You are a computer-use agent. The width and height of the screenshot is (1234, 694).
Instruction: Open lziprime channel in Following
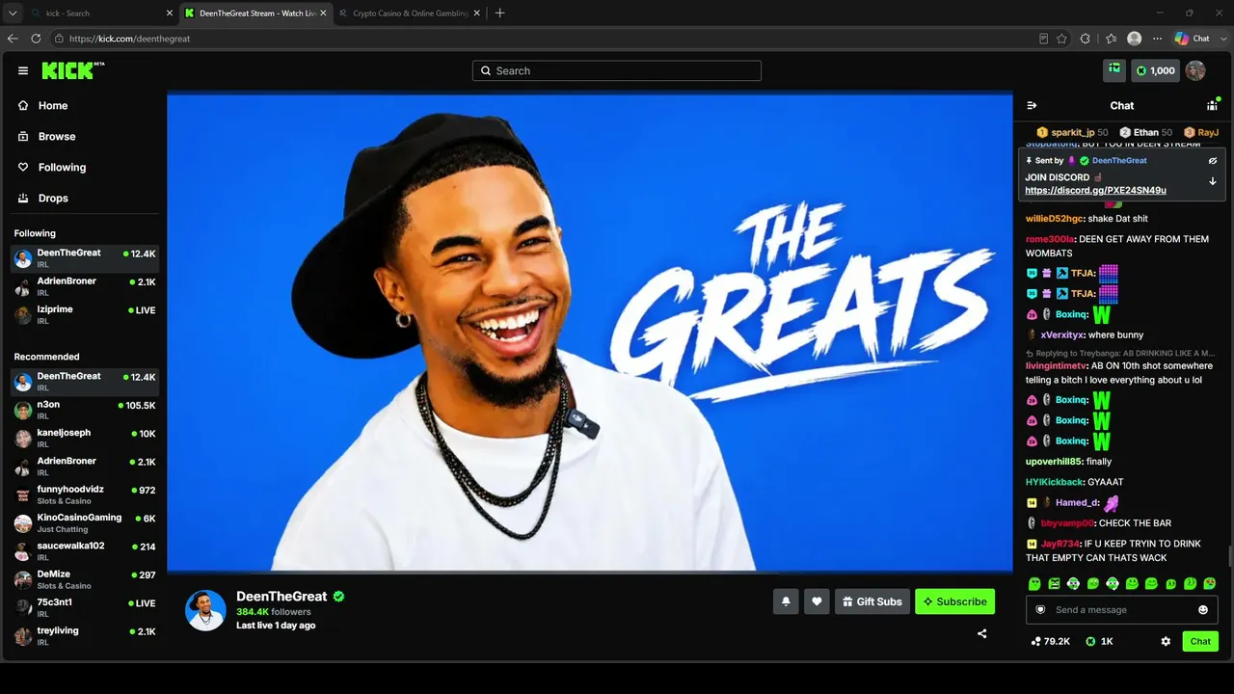tap(85, 315)
